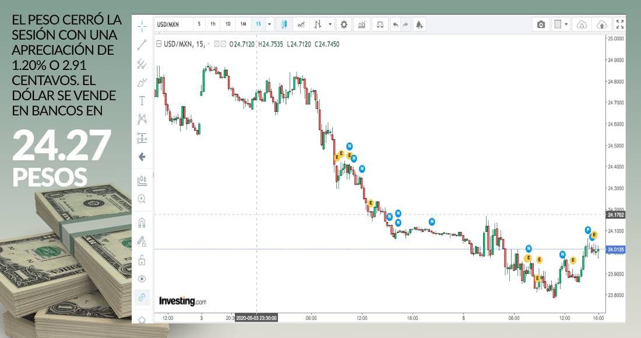Screen dimensions: 641x338
Task: Click the camera snapshot icon
Action: [x=541, y=24]
